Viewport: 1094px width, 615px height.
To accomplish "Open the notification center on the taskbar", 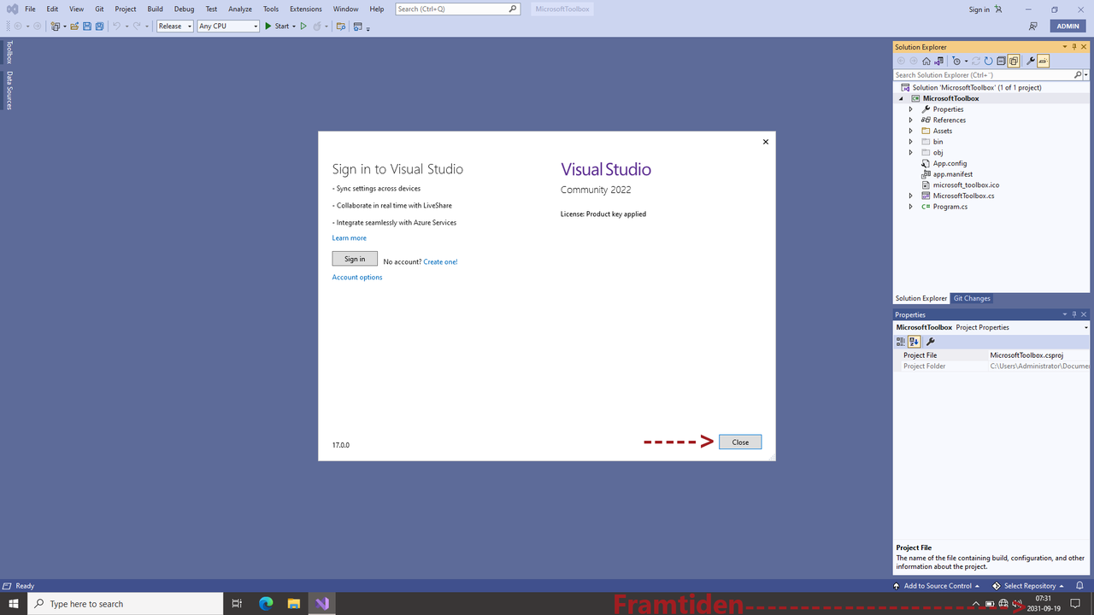I will [1075, 604].
